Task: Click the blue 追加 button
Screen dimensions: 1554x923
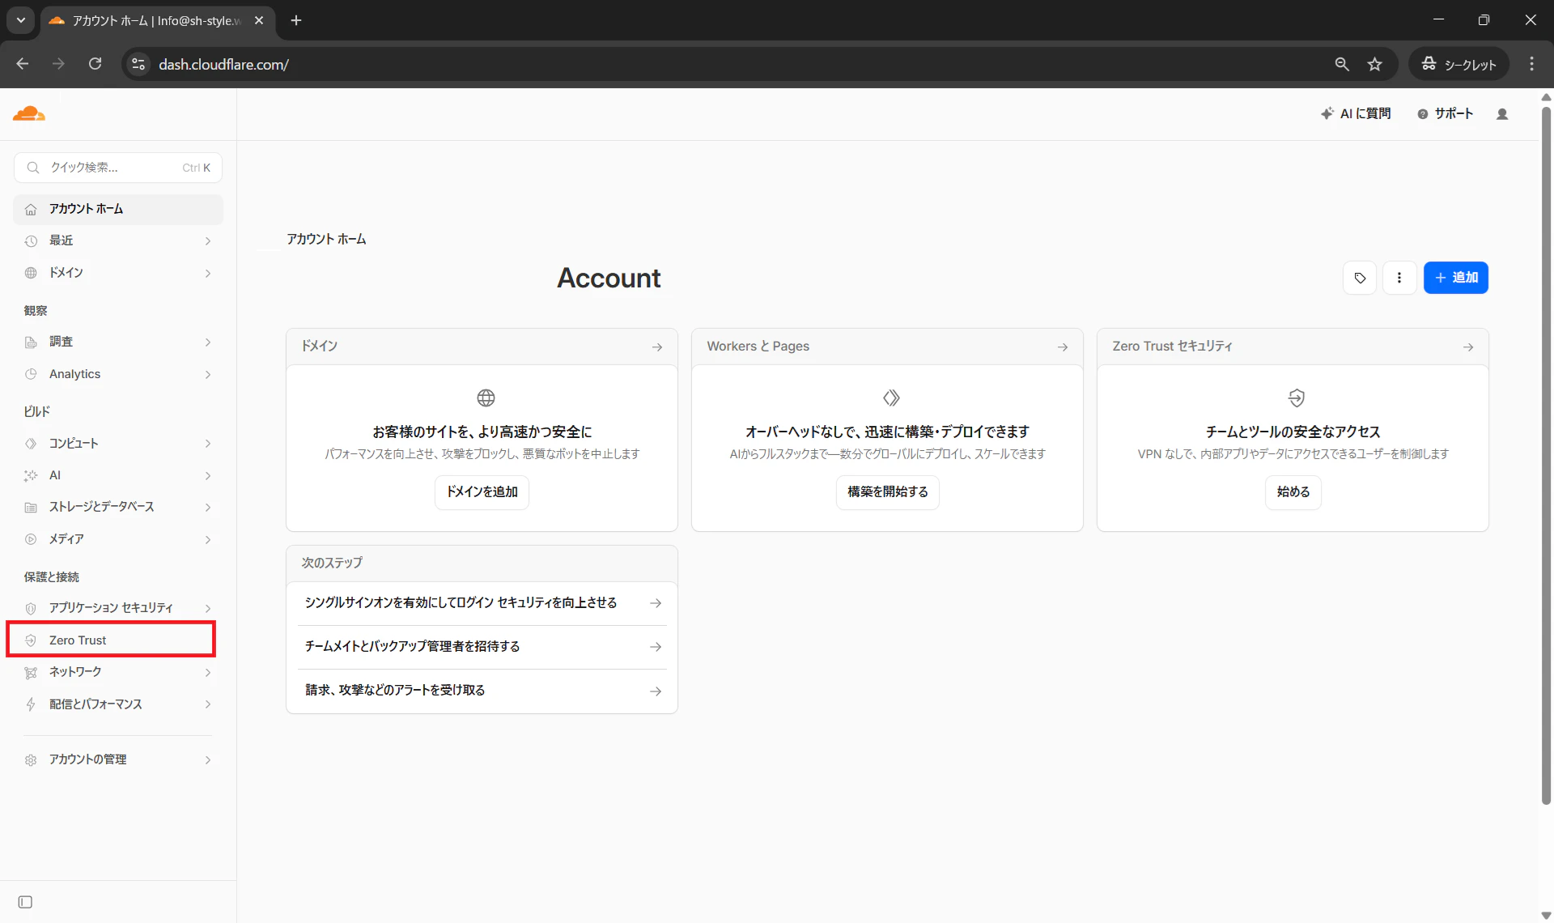Action: click(1456, 278)
